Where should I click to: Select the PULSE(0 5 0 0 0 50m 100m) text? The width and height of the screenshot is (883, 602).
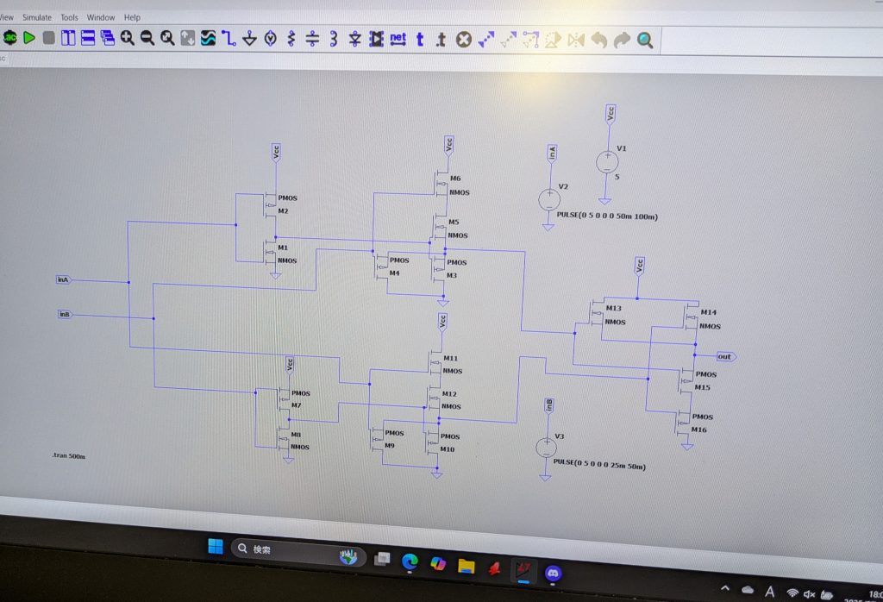[x=607, y=216]
